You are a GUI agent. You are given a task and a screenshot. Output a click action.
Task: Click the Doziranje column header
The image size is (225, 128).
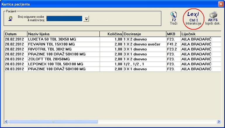[145, 34]
